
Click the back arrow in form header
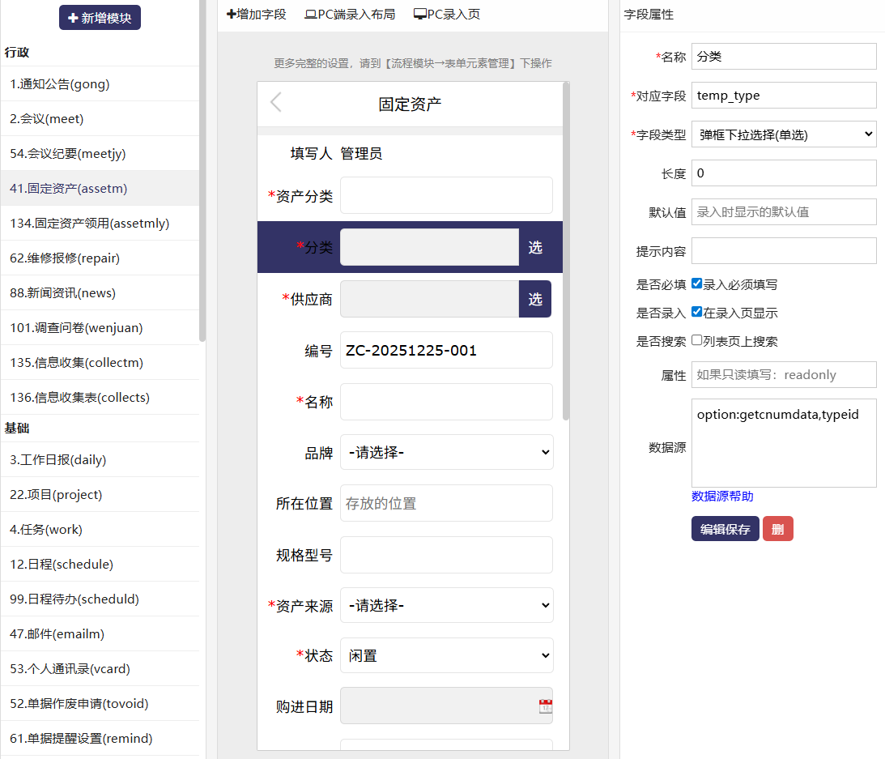[x=276, y=102]
